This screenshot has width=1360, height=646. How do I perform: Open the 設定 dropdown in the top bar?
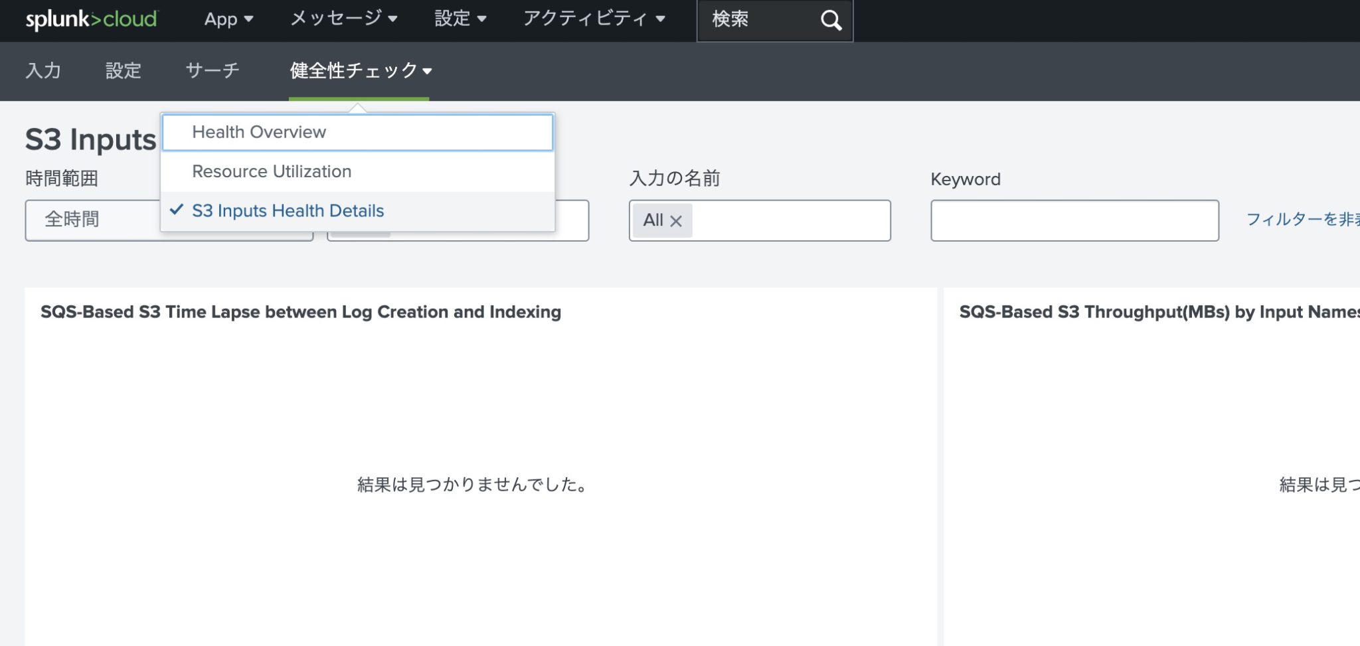pos(461,19)
